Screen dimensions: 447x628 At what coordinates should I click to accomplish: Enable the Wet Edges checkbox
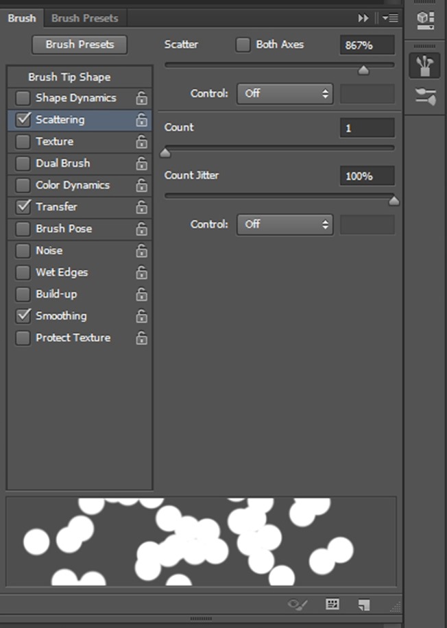pyautogui.click(x=23, y=272)
